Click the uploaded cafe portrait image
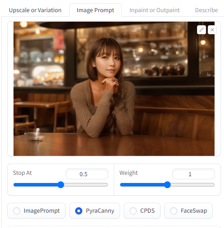 (114, 89)
